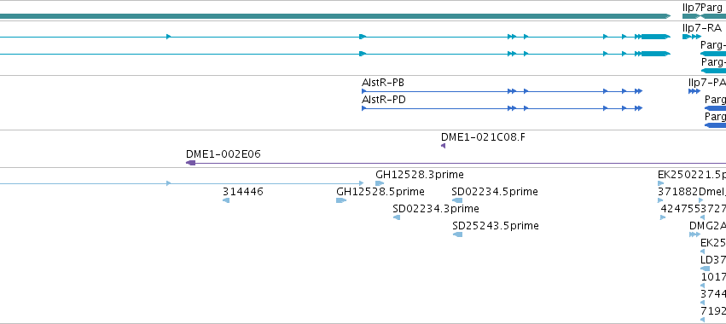Select the DME1-002E06 purple arrow feature
726x324 pixels.
190,163
